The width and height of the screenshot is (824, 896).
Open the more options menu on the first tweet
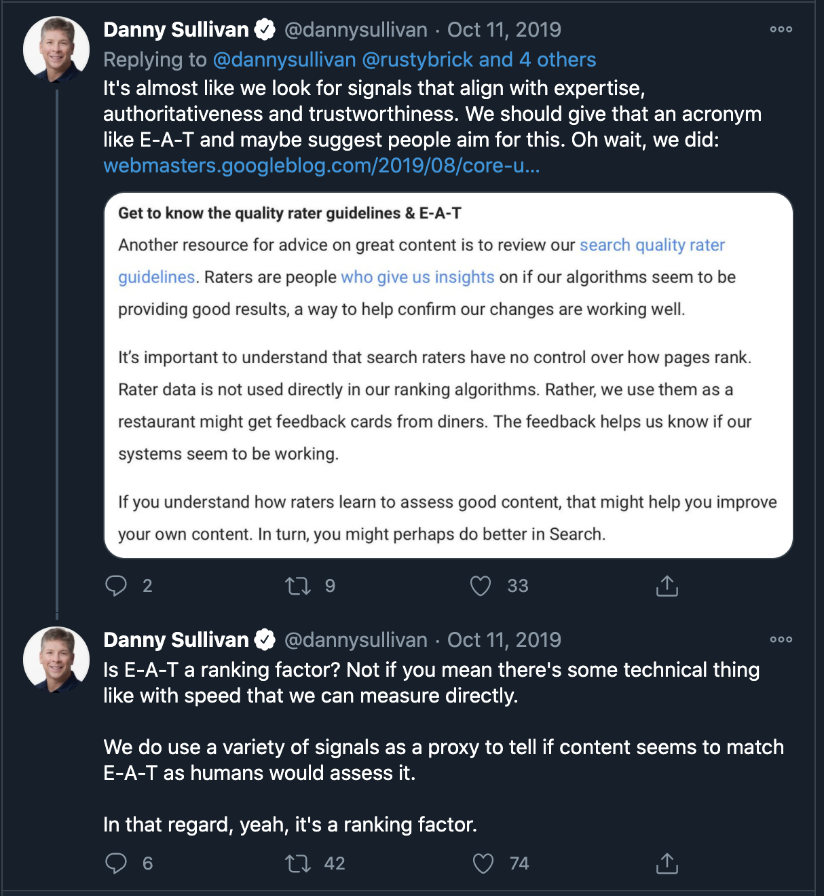coord(781,29)
